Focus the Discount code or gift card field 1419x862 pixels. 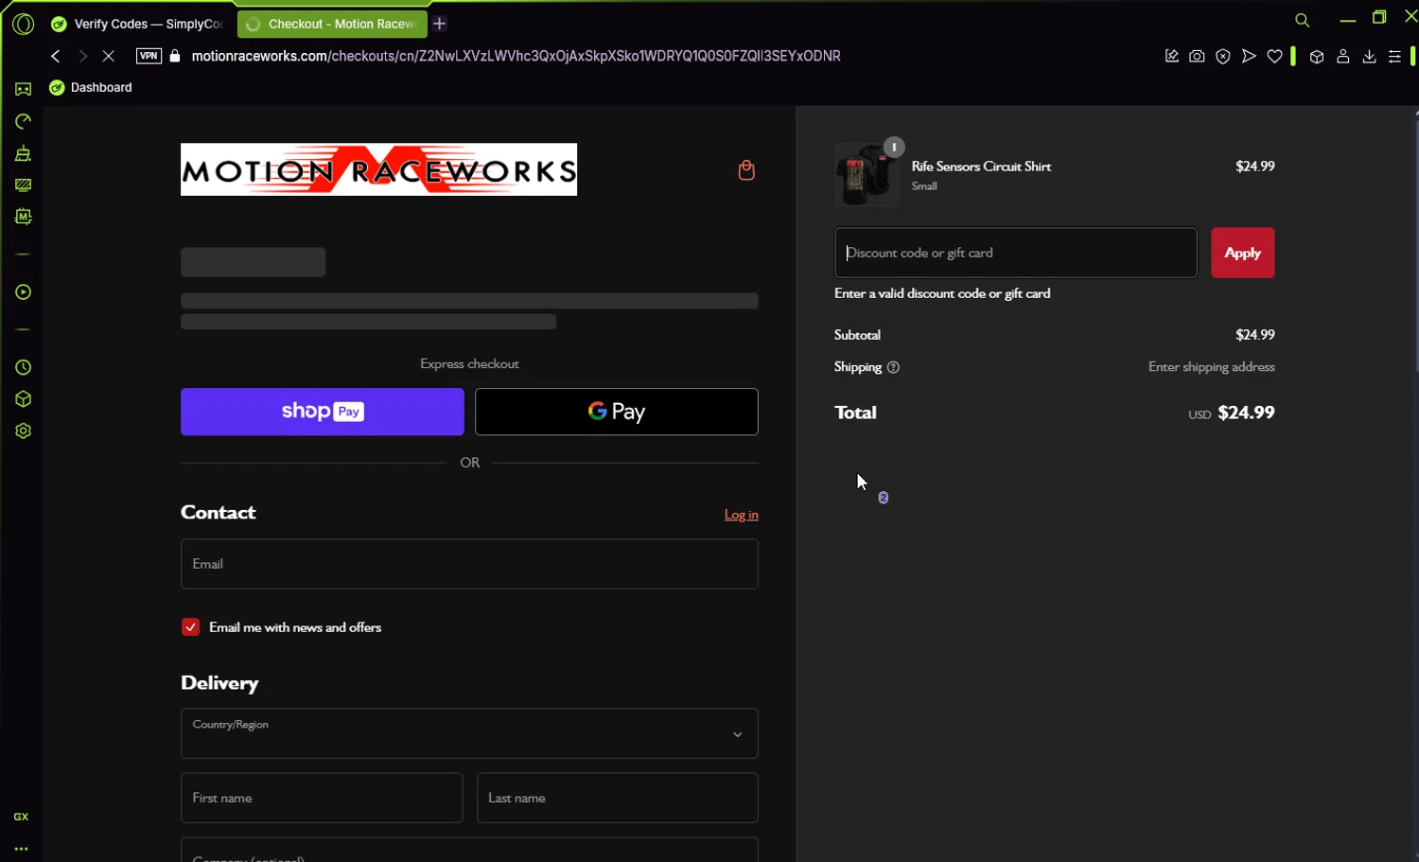point(1015,253)
